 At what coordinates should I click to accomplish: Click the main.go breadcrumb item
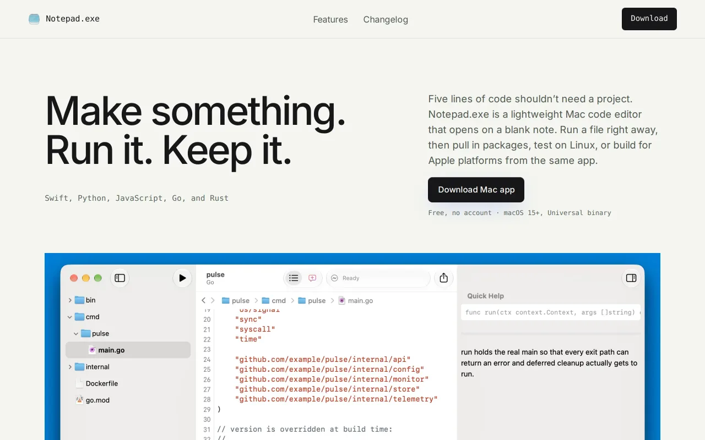pyautogui.click(x=356, y=300)
